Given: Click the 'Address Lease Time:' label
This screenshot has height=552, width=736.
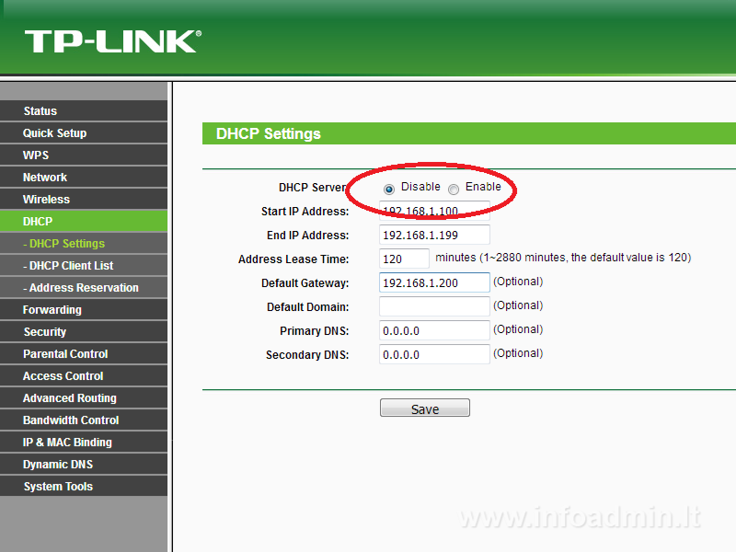Looking at the screenshot, I should pyautogui.click(x=293, y=259).
